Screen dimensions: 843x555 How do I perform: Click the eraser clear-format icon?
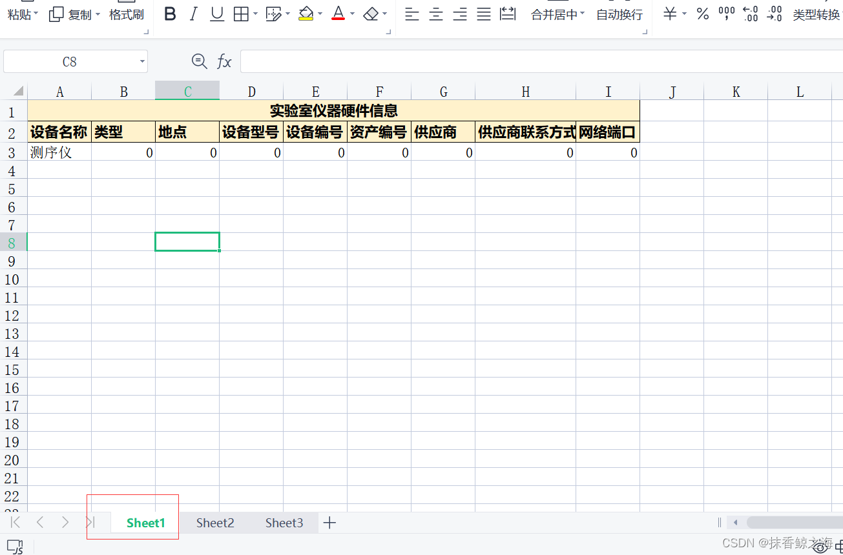[371, 14]
